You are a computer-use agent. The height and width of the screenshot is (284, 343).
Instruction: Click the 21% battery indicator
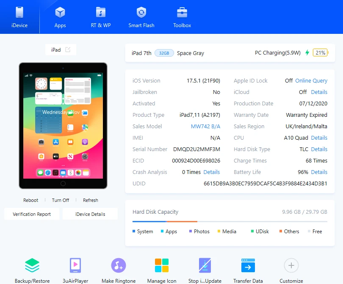(321, 52)
